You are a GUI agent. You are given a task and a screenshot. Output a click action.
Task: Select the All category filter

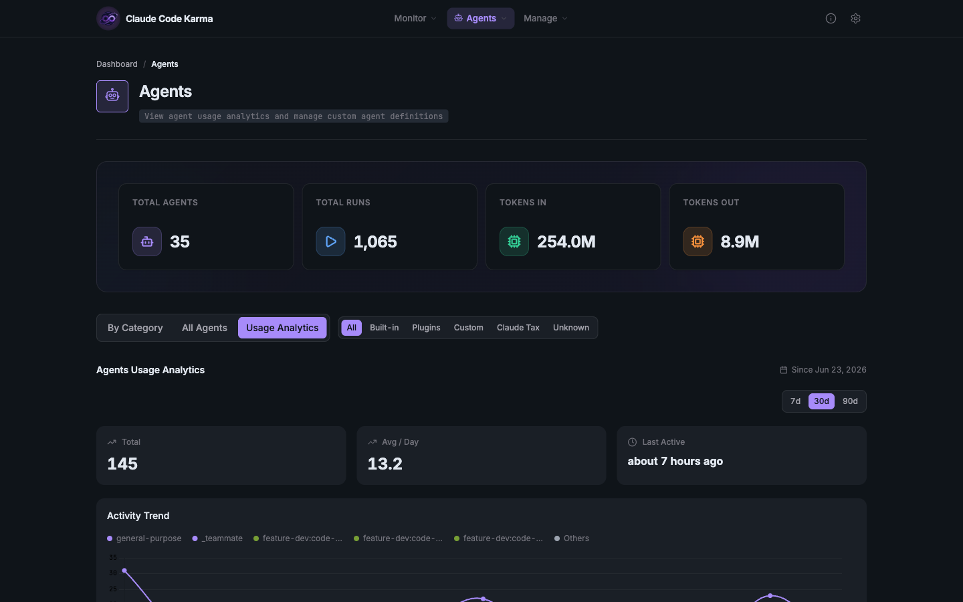(352, 328)
